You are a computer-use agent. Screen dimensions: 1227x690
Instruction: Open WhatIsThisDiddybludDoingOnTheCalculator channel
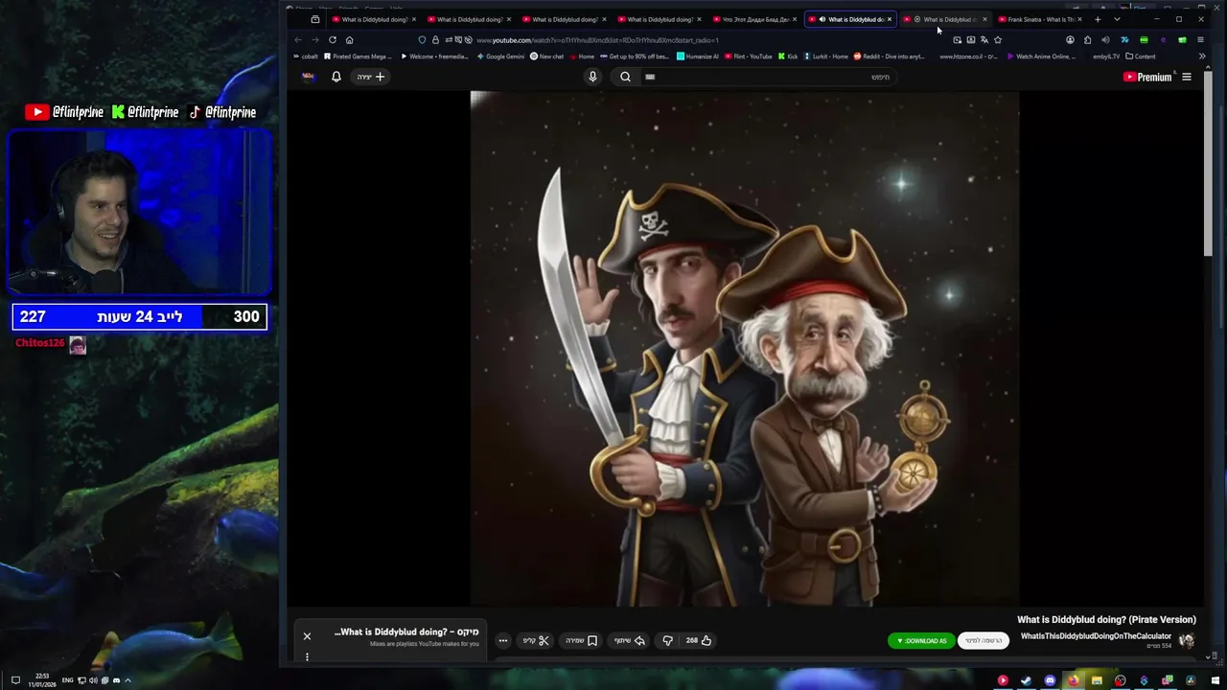1096,636
